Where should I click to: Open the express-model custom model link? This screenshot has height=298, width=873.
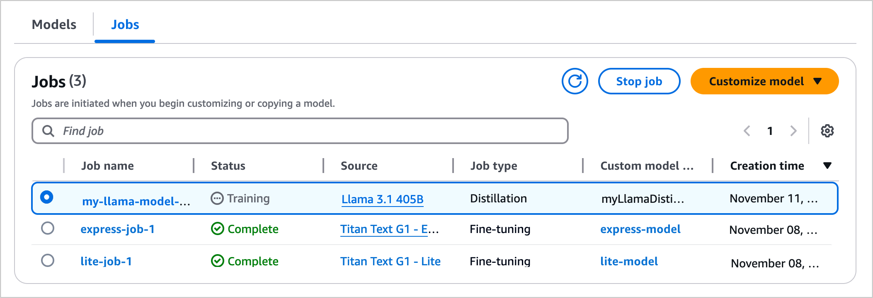pos(640,229)
